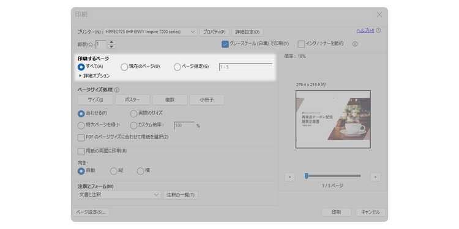The image size is (459, 229).
Task: Click the キャンセル button
Action: click(x=371, y=213)
